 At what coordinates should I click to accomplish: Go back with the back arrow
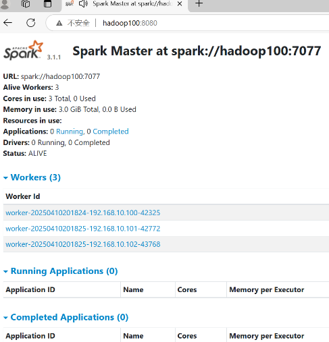point(8,23)
